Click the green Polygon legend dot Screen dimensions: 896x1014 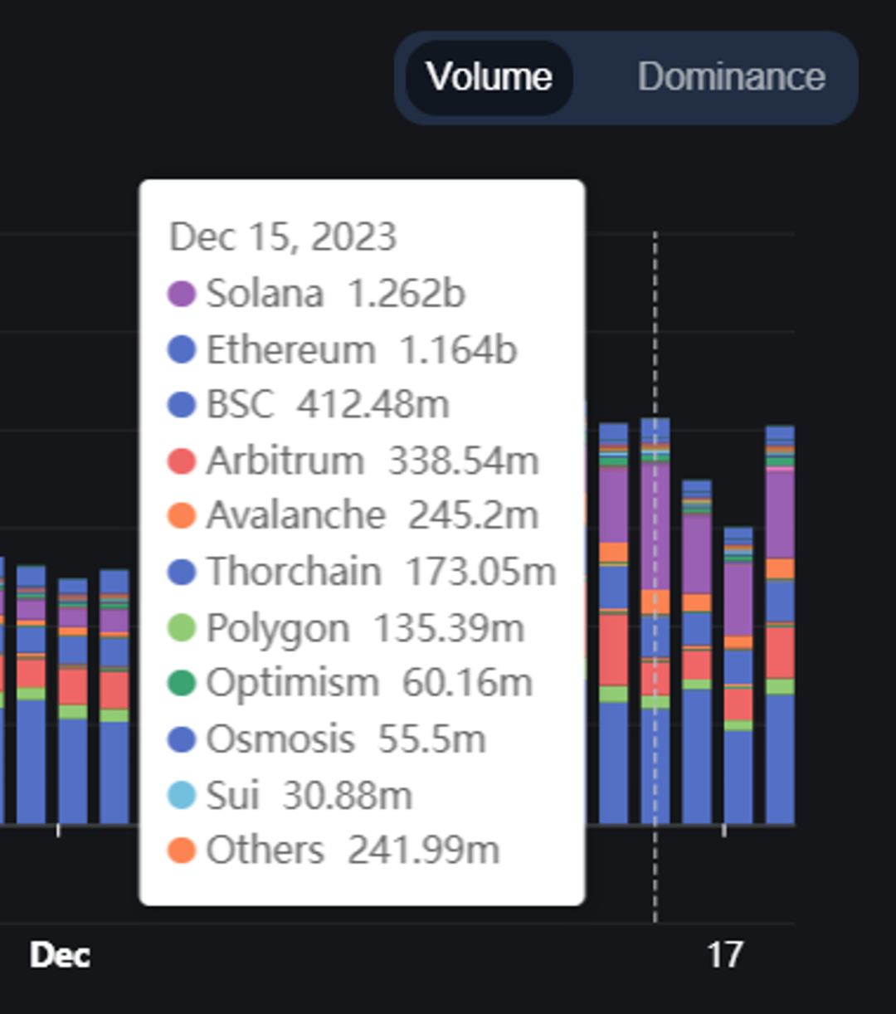click(x=183, y=627)
